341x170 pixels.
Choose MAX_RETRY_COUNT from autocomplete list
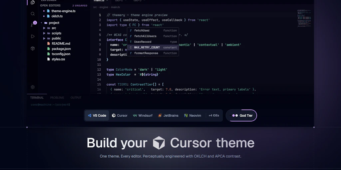153,47
